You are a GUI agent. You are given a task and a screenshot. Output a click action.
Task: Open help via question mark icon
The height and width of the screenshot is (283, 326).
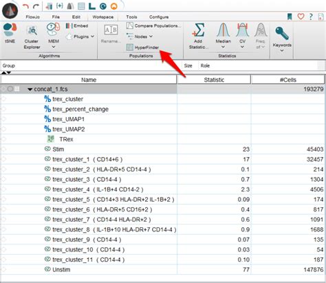(311, 17)
